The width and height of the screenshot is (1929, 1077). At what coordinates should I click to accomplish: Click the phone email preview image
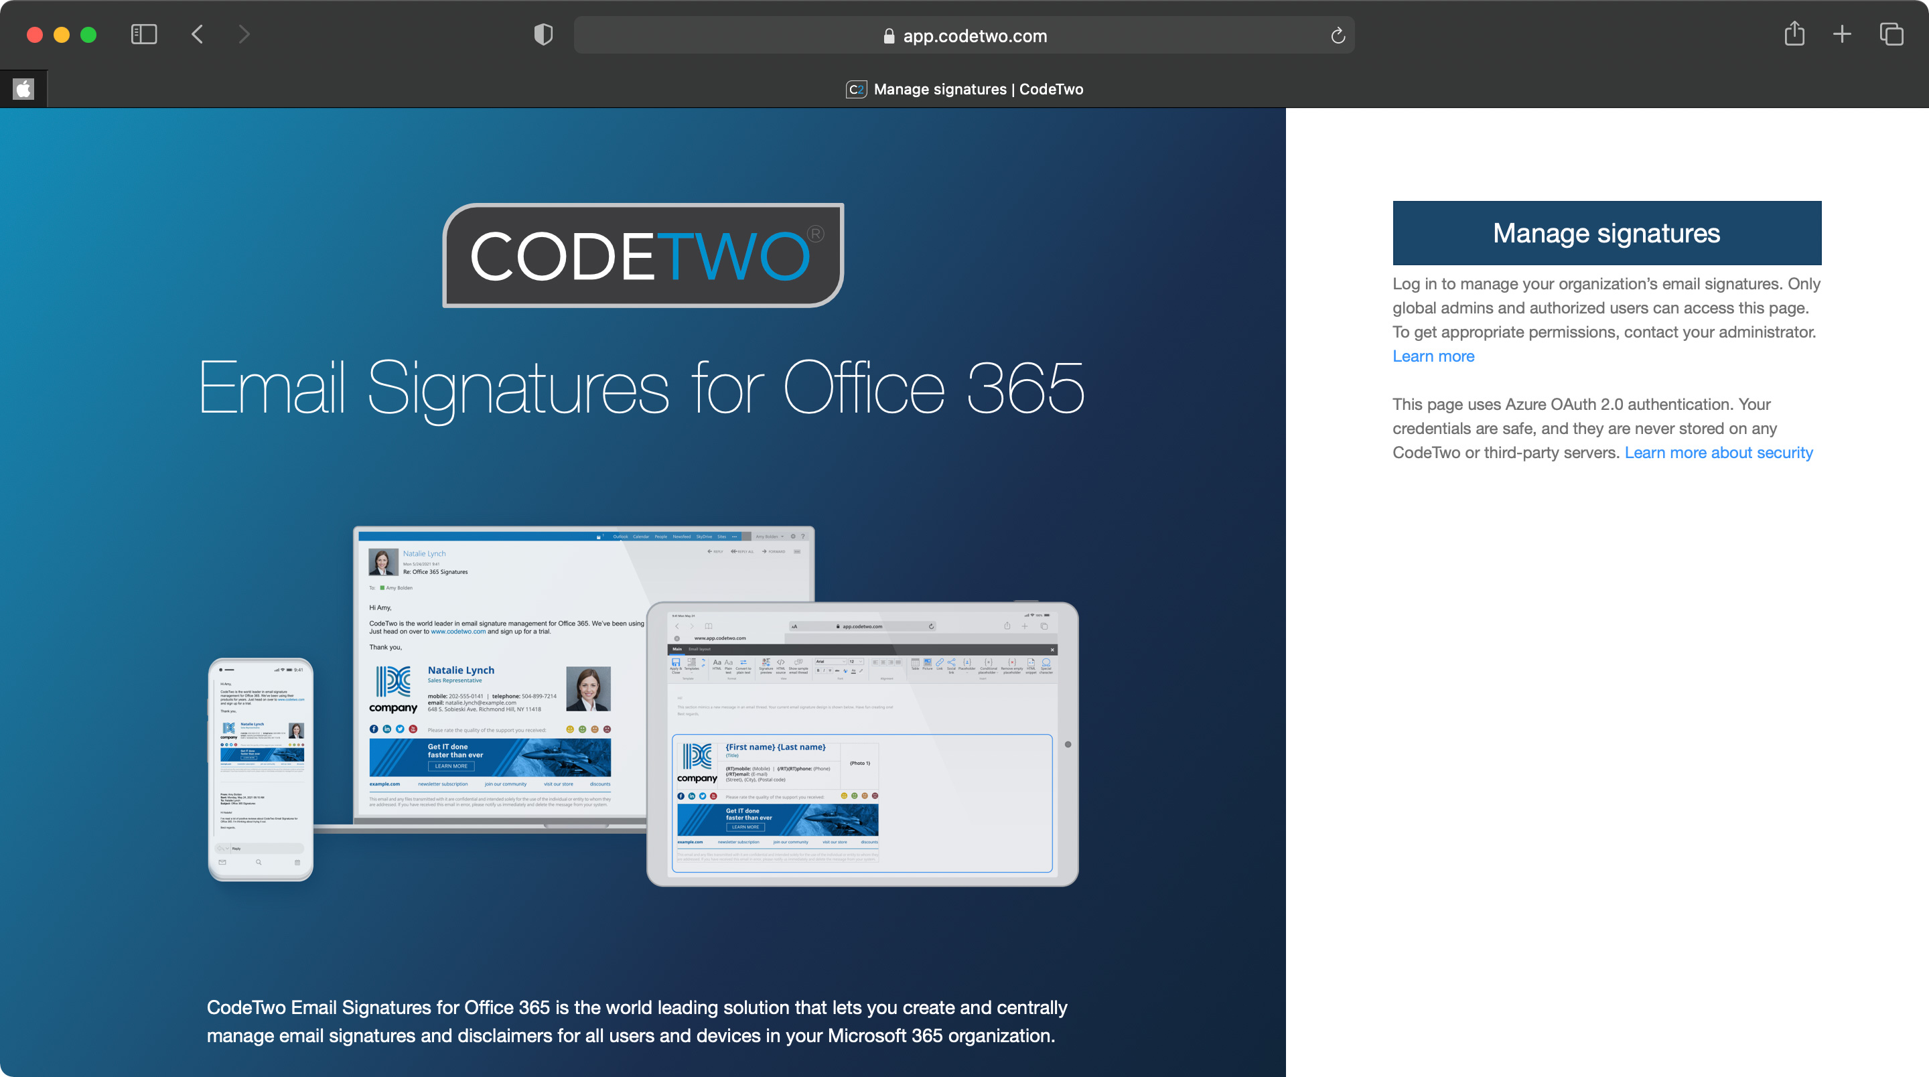(261, 769)
